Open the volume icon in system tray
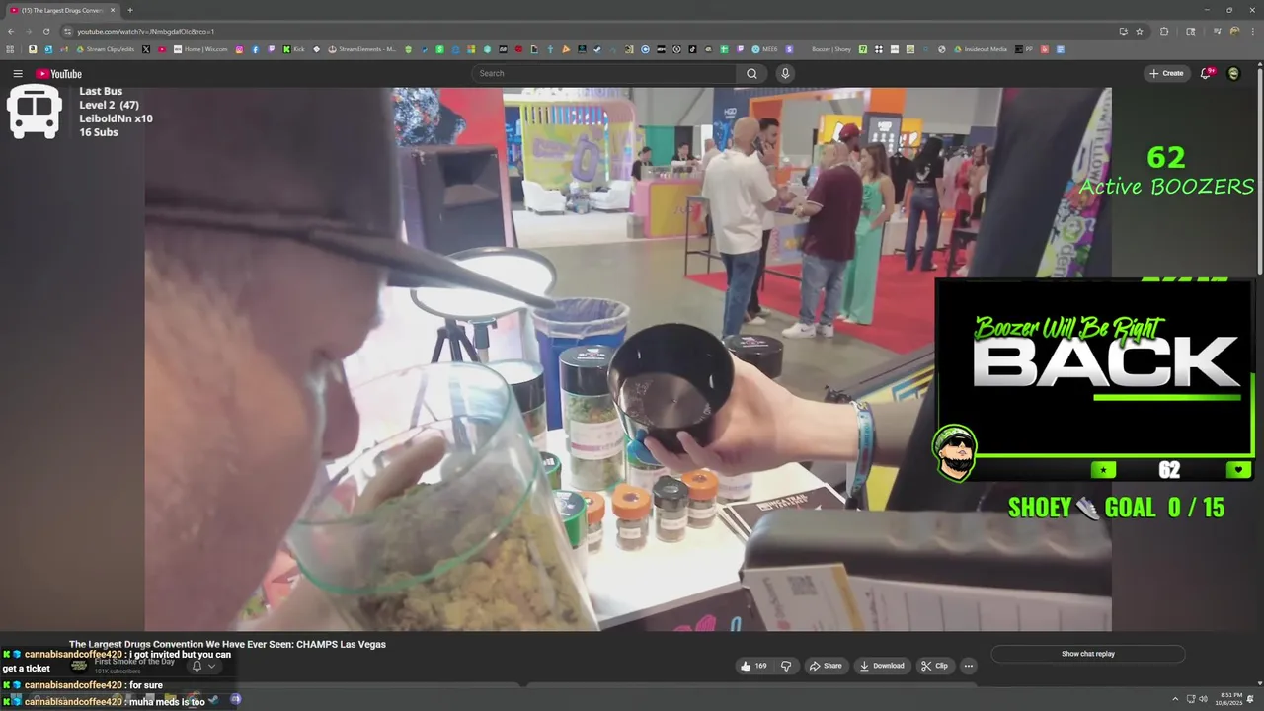Image resolution: width=1264 pixels, height=711 pixels. click(x=1203, y=699)
